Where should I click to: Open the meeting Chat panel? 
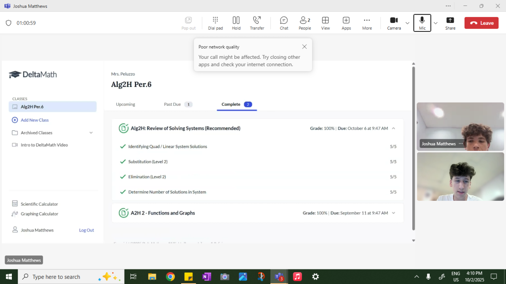click(x=284, y=23)
